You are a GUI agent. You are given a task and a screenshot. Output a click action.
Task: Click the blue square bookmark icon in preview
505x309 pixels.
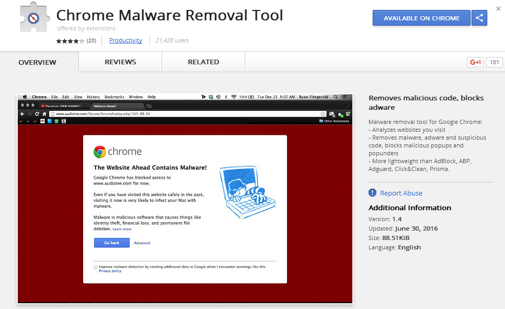50,121
